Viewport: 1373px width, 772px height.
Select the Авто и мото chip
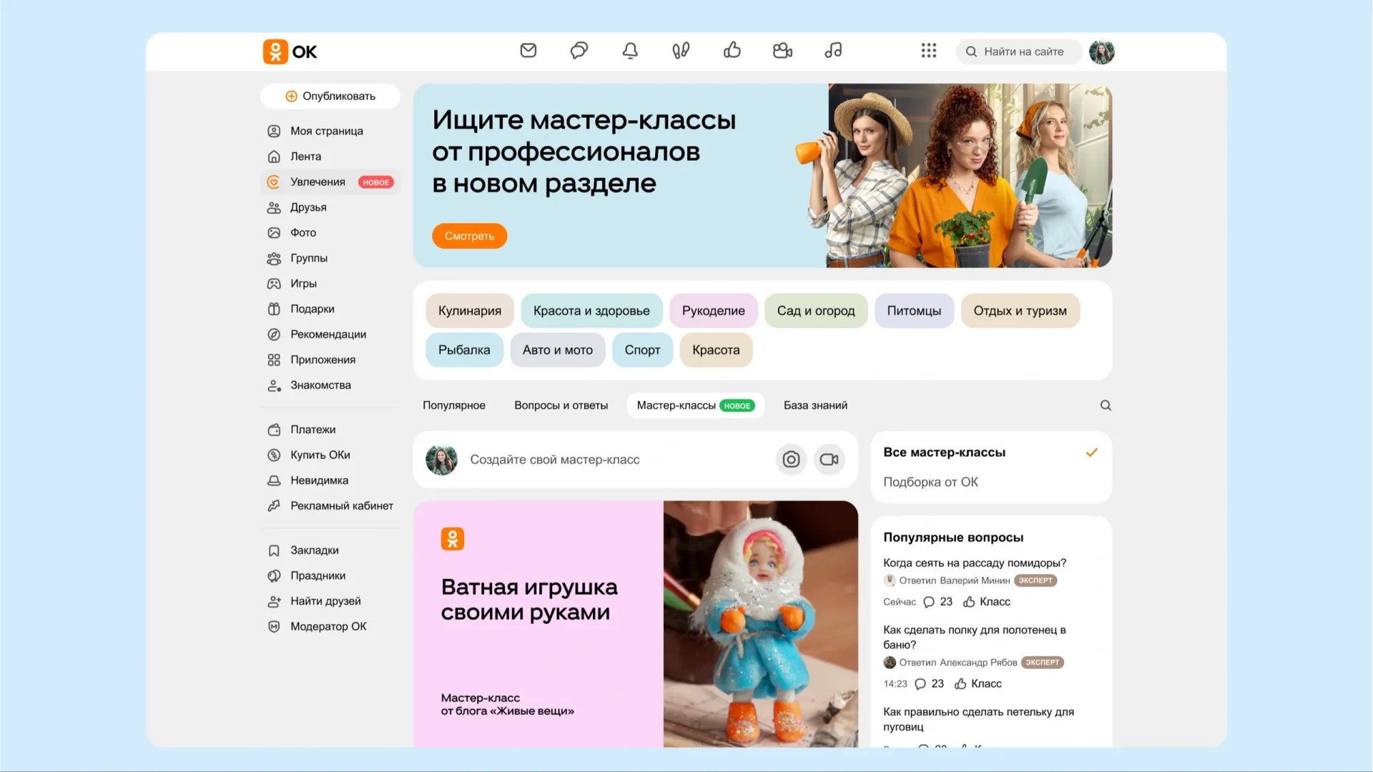coord(558,350)
